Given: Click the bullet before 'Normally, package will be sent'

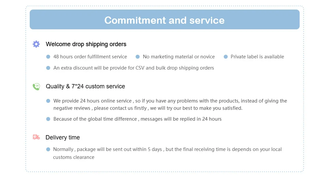Looking at the screenshot, I should pos(48,149).
